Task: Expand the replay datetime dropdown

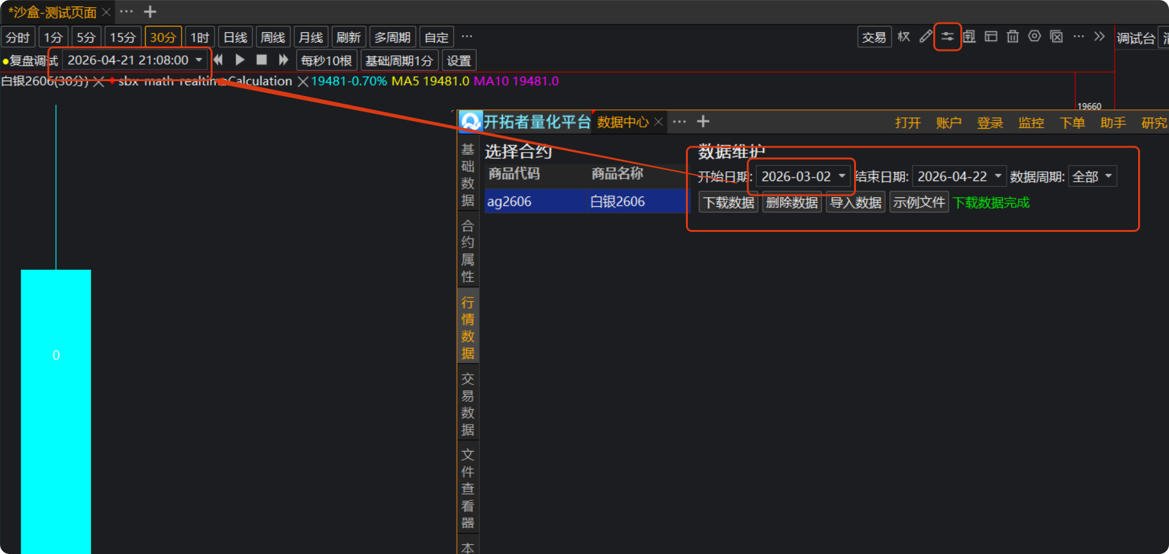Action: pos(199,60)
